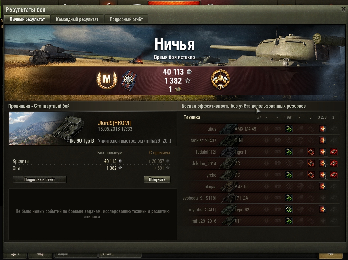Click the Получить premium button
The width and height of the screenshot is (348, 260).
157,179
